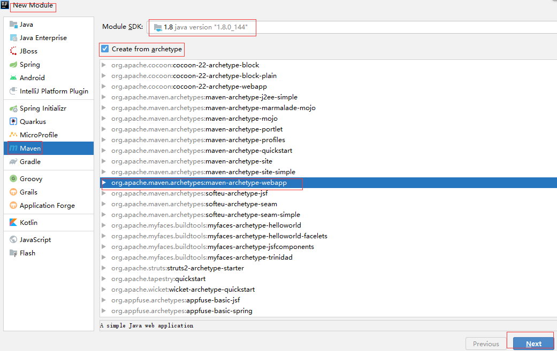Viewport: 557px width, 351px height.
Task: Select the Kotlin module type icon
Action: [12, 222]
